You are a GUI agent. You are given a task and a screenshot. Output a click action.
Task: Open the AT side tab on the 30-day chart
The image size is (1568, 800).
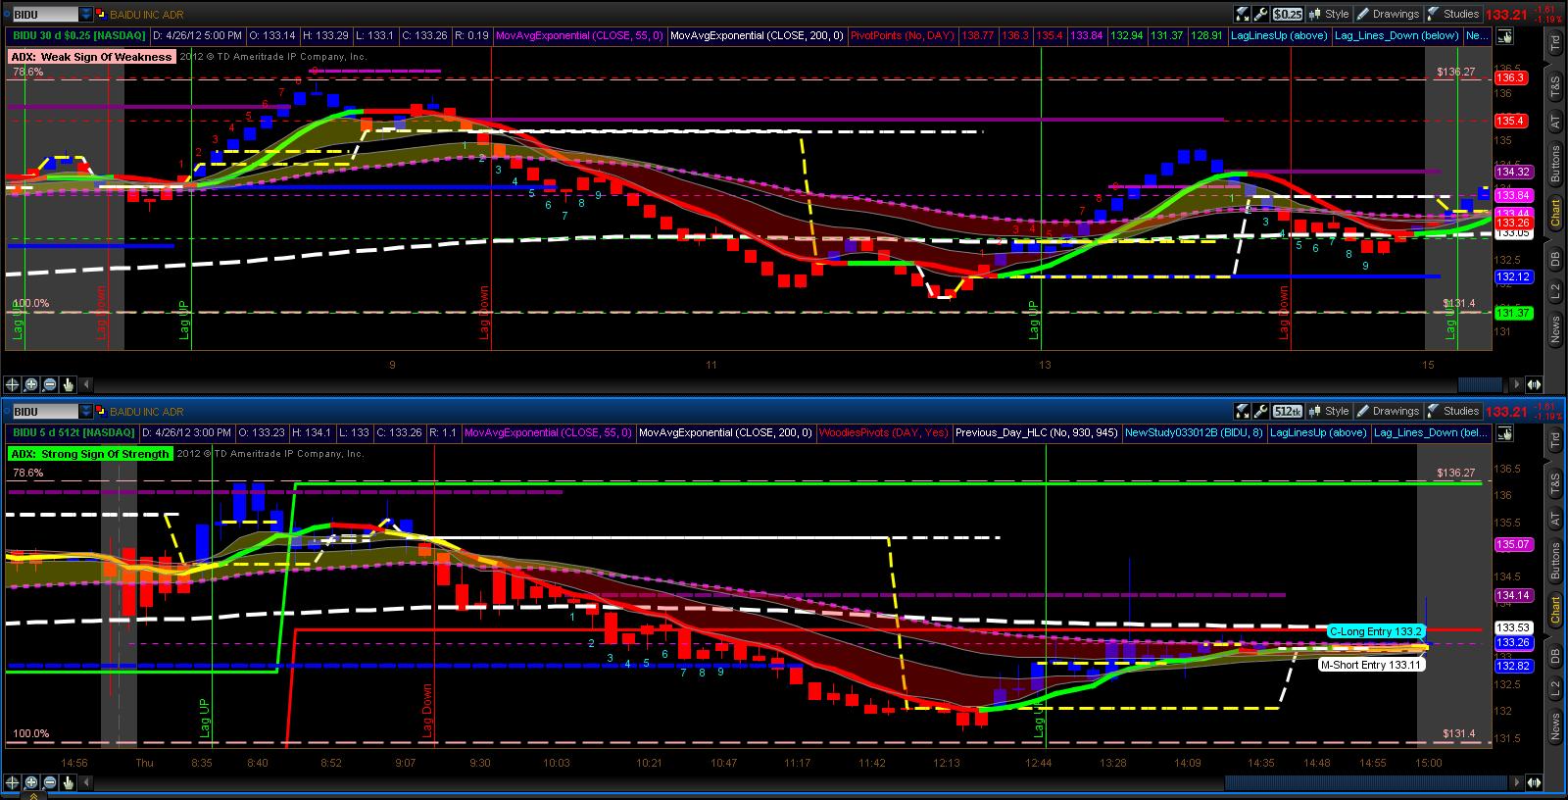click(x=1555, y=123)
